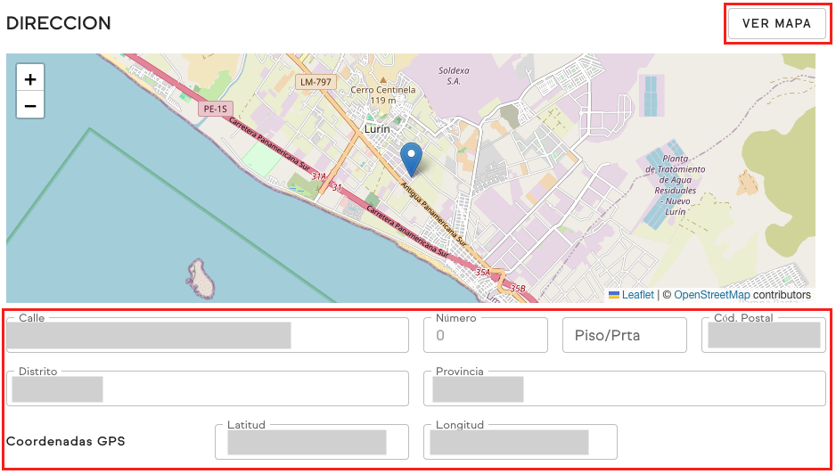Select the Latitud coordinate field
Image resolution: width=836 pixels, height=474 pixels.
coord(311,442)
